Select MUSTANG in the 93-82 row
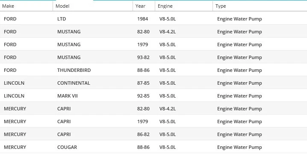307x157 pixels. click(69, 57)
